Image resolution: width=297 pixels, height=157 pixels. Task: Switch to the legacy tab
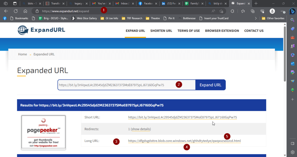tap(78, 3)
